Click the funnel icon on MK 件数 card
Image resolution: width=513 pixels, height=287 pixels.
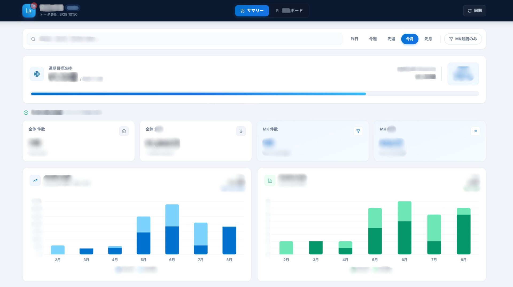tap(358, 131)
